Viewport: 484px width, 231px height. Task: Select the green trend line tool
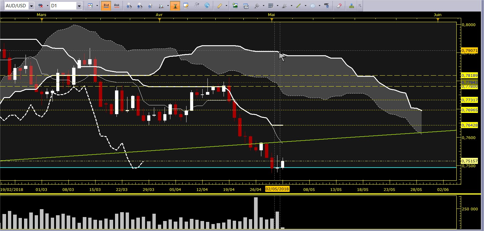pyautogui.click(x=298, y=5)
